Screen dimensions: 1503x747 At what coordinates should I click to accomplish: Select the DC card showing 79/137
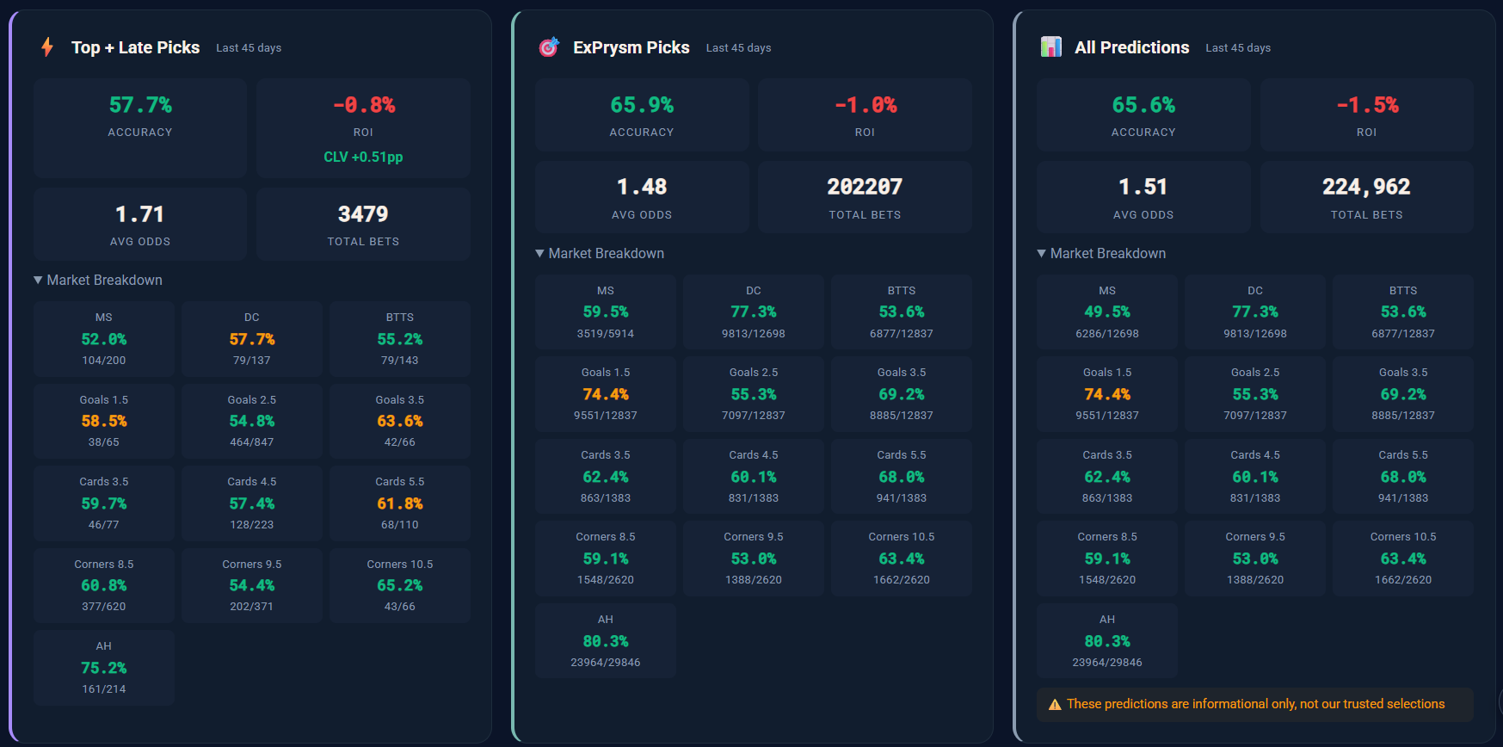252,339
